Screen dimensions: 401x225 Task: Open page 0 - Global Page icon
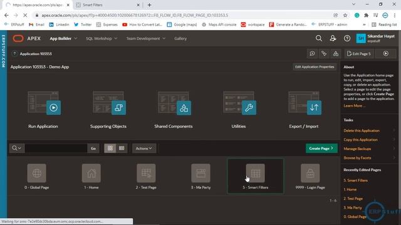[36, 173]
